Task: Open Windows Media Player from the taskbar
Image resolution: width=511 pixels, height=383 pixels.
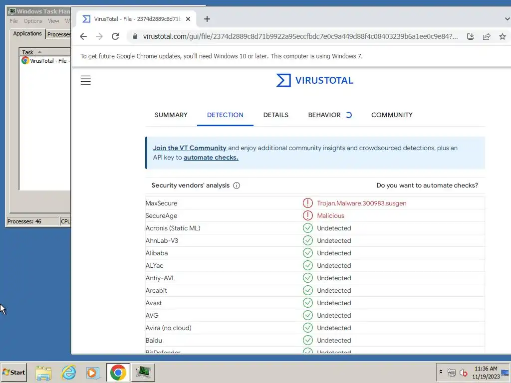Action: tap(93, 373)
